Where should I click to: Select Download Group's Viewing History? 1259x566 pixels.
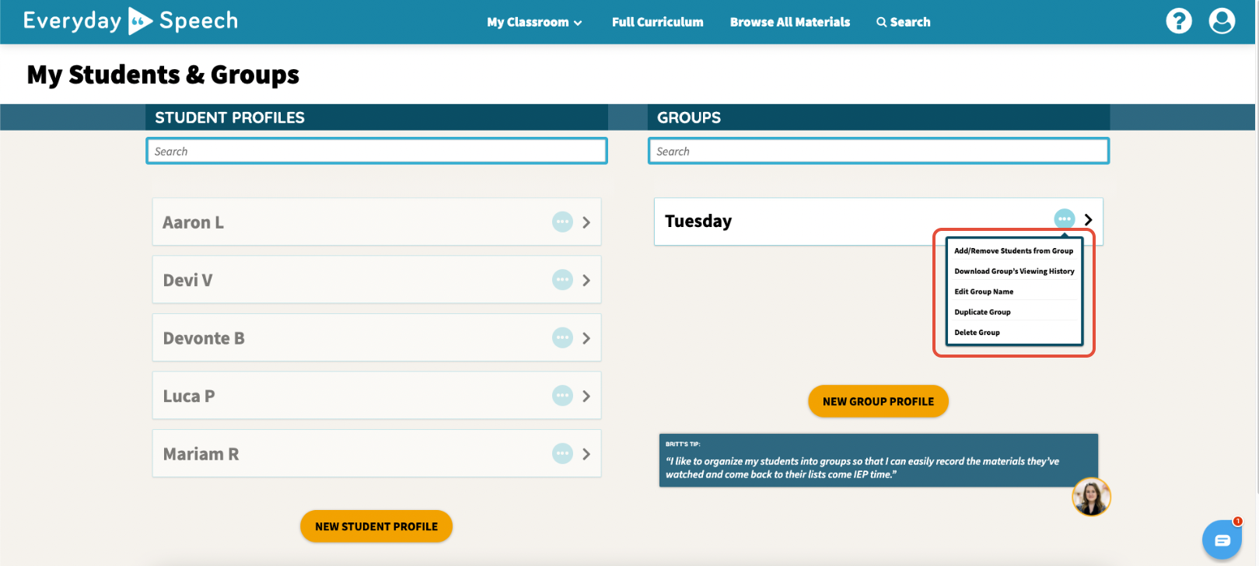pos(1014,271)
